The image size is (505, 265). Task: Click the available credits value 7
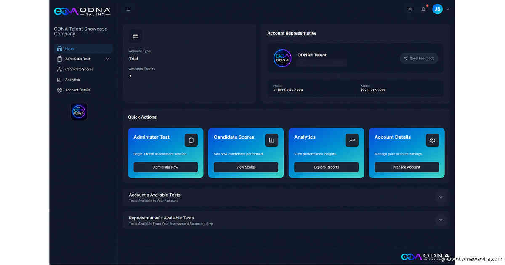click(x=130, y=76)
